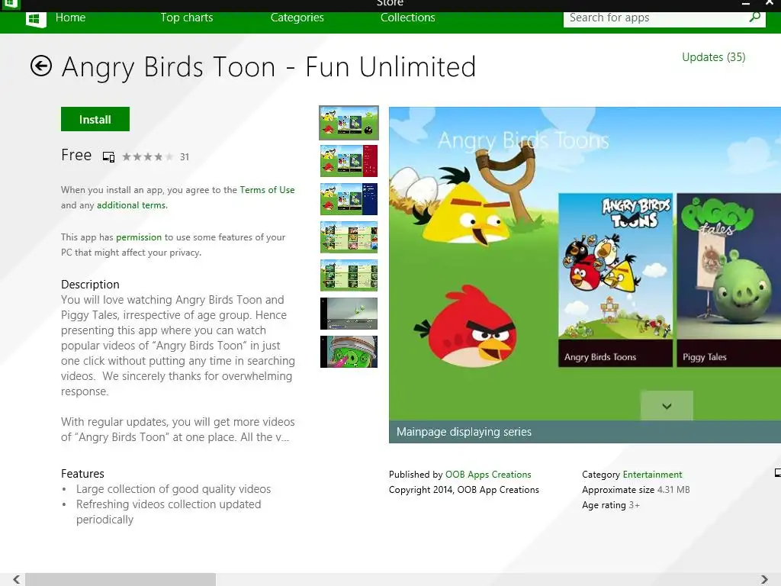781x586 pixels.
Task: Click the star rating showing 31 reviews
Action: [148, 157]
